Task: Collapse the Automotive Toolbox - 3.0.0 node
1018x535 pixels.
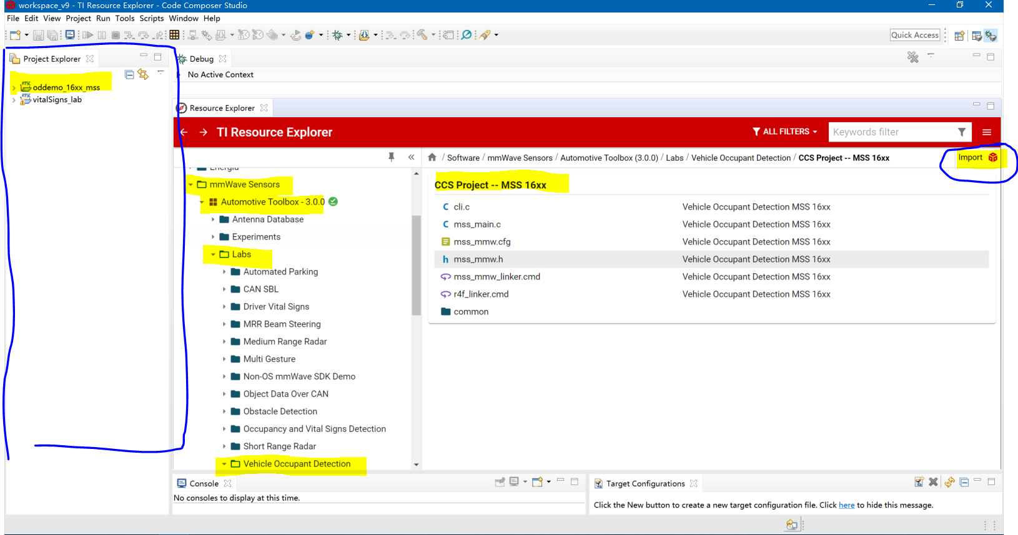Action: click(202, 202)
